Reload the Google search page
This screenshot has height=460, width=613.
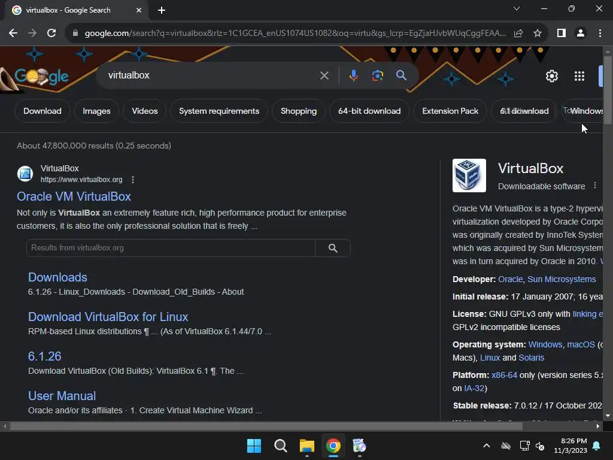(x=51, y=34)
